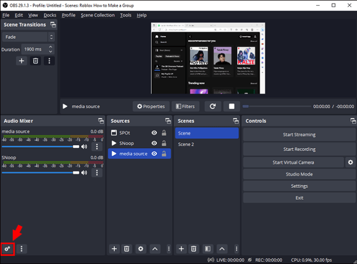Toggle lock on SPOt source
This screenshot has height=264, width=357.
pos(163,133)
